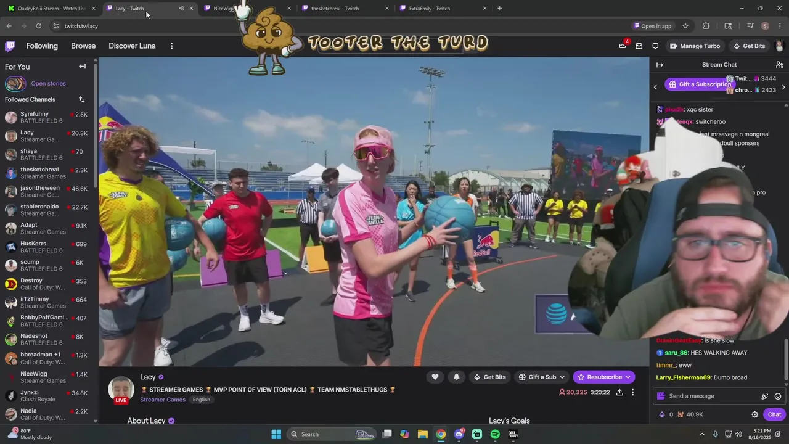The width and height of the screenshot is (789, 444).
Task: Unfollow Lacy with the heart icon
Action: (435, 377)
